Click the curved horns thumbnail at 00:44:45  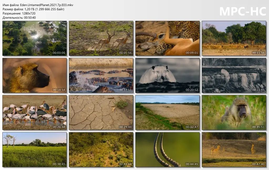click(x=167, y=149)
